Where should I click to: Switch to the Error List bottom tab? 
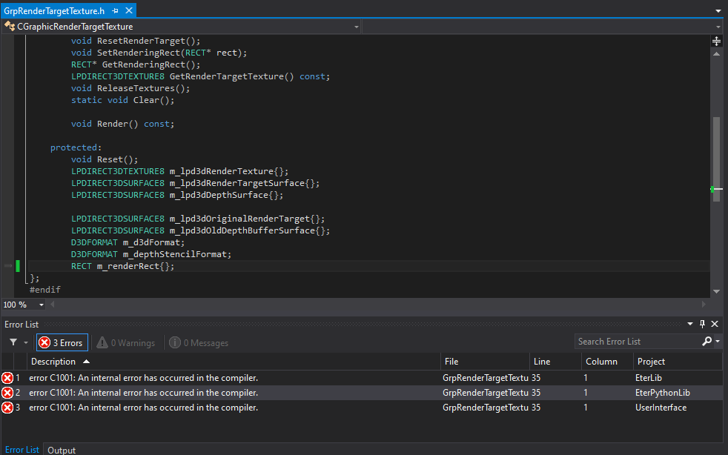click(21, 449)
